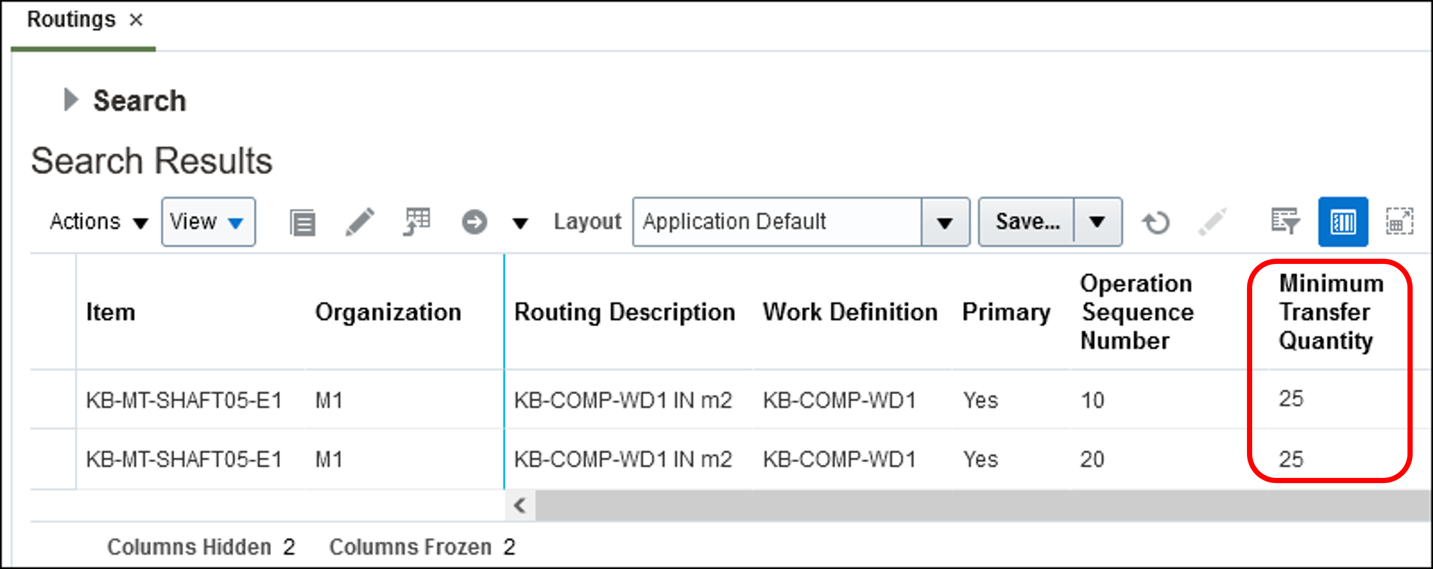Toggle the blue freeze columns button
Screen dimensions: 1433x569
[x=1342, y=222]
